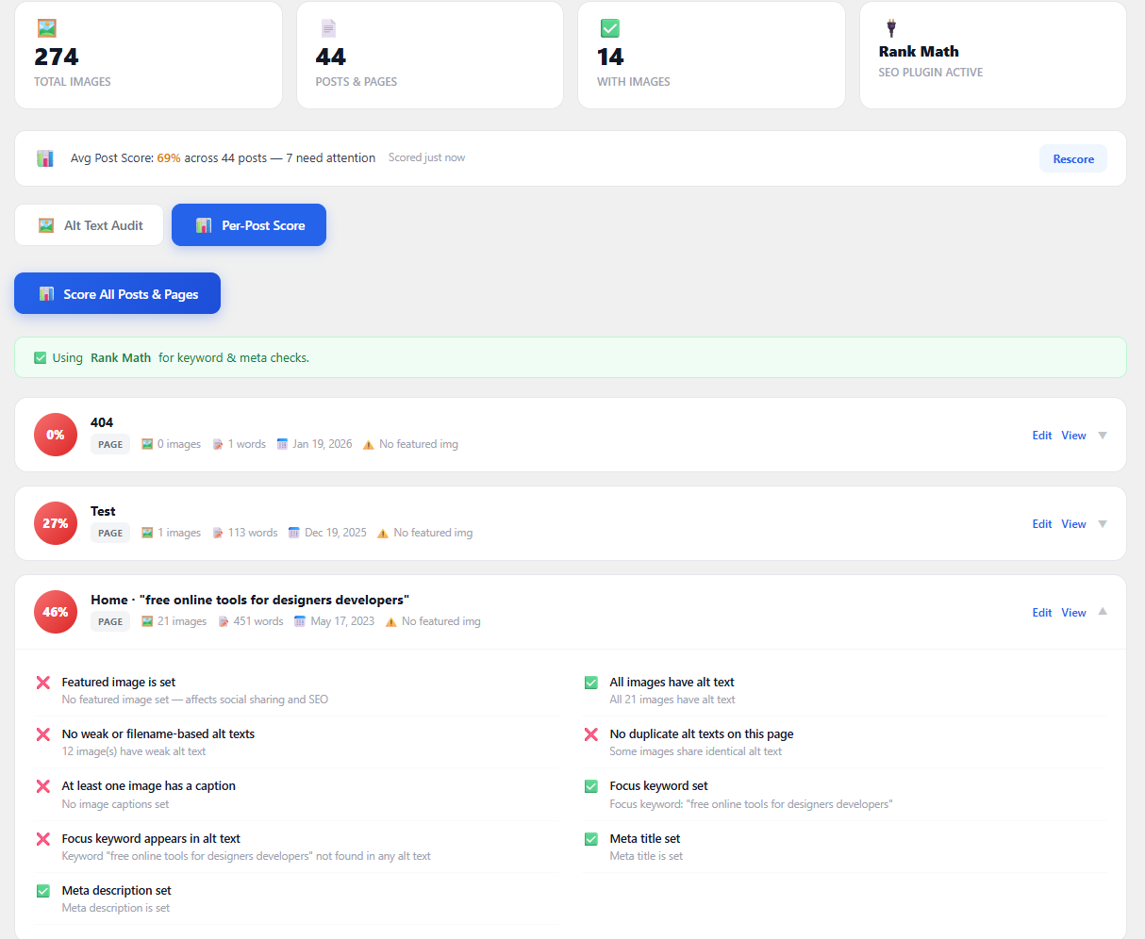Select the Per-Post Score tab
1145x939 pixels.
[x=249, y=225]
